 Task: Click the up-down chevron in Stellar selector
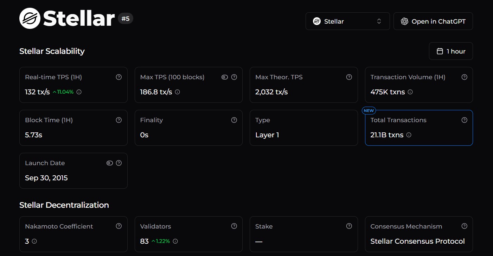[x=379, y=21]
